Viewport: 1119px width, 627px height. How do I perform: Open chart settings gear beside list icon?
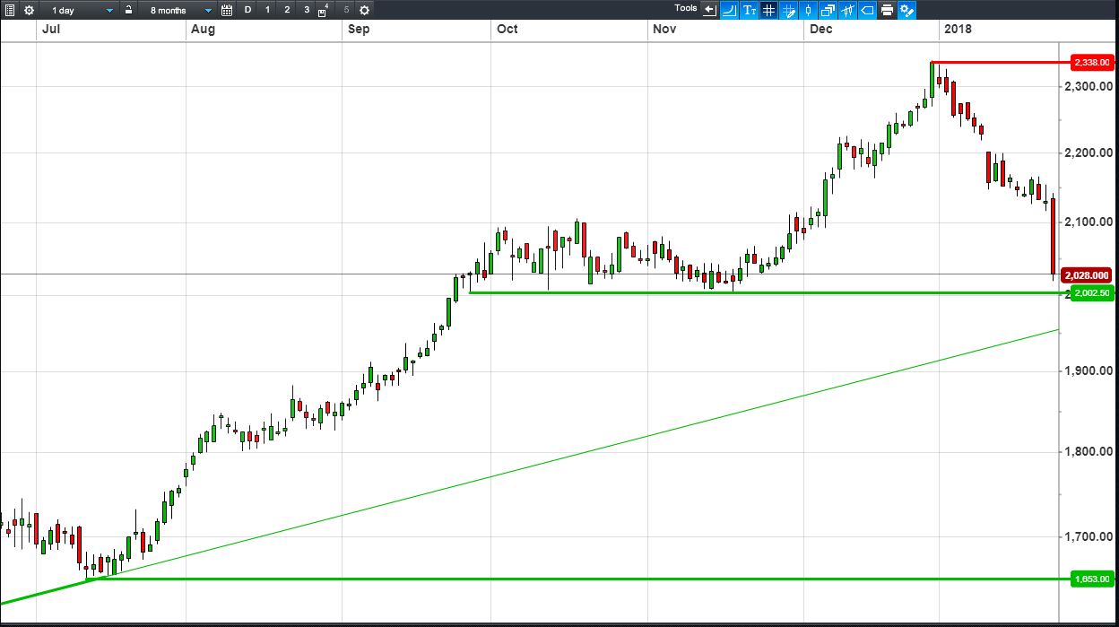(29, 10)
